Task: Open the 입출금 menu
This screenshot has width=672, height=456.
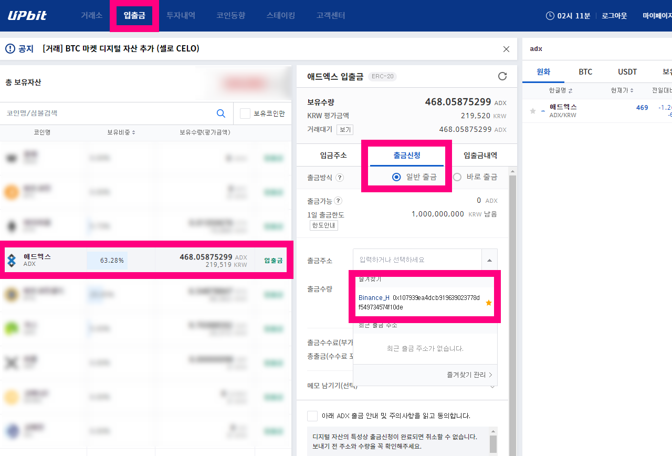Action: [134, 15]
